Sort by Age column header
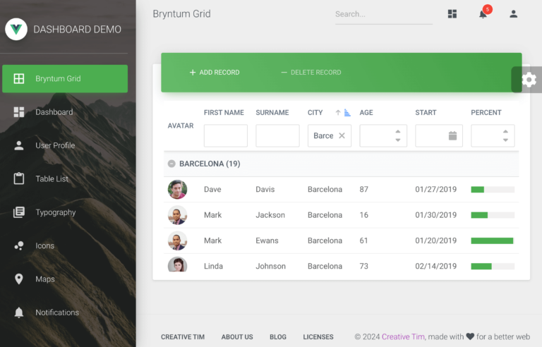 tap(366, 113)
